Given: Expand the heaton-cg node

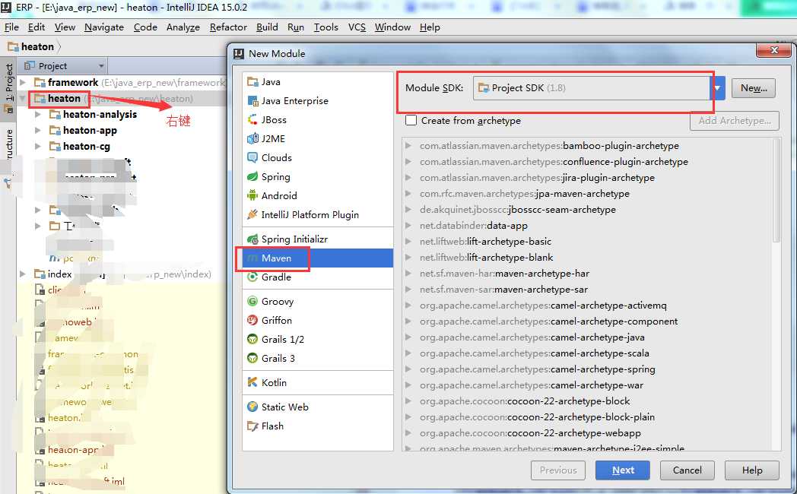Looking at the screenshot, I should [38, 146].
